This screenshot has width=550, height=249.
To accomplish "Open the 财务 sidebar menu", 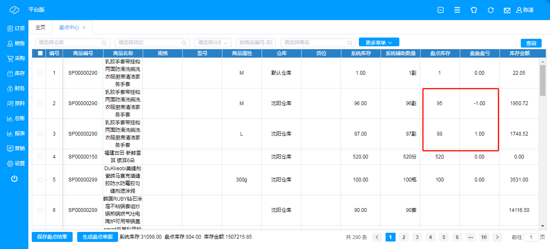I will tap(16, 88).
